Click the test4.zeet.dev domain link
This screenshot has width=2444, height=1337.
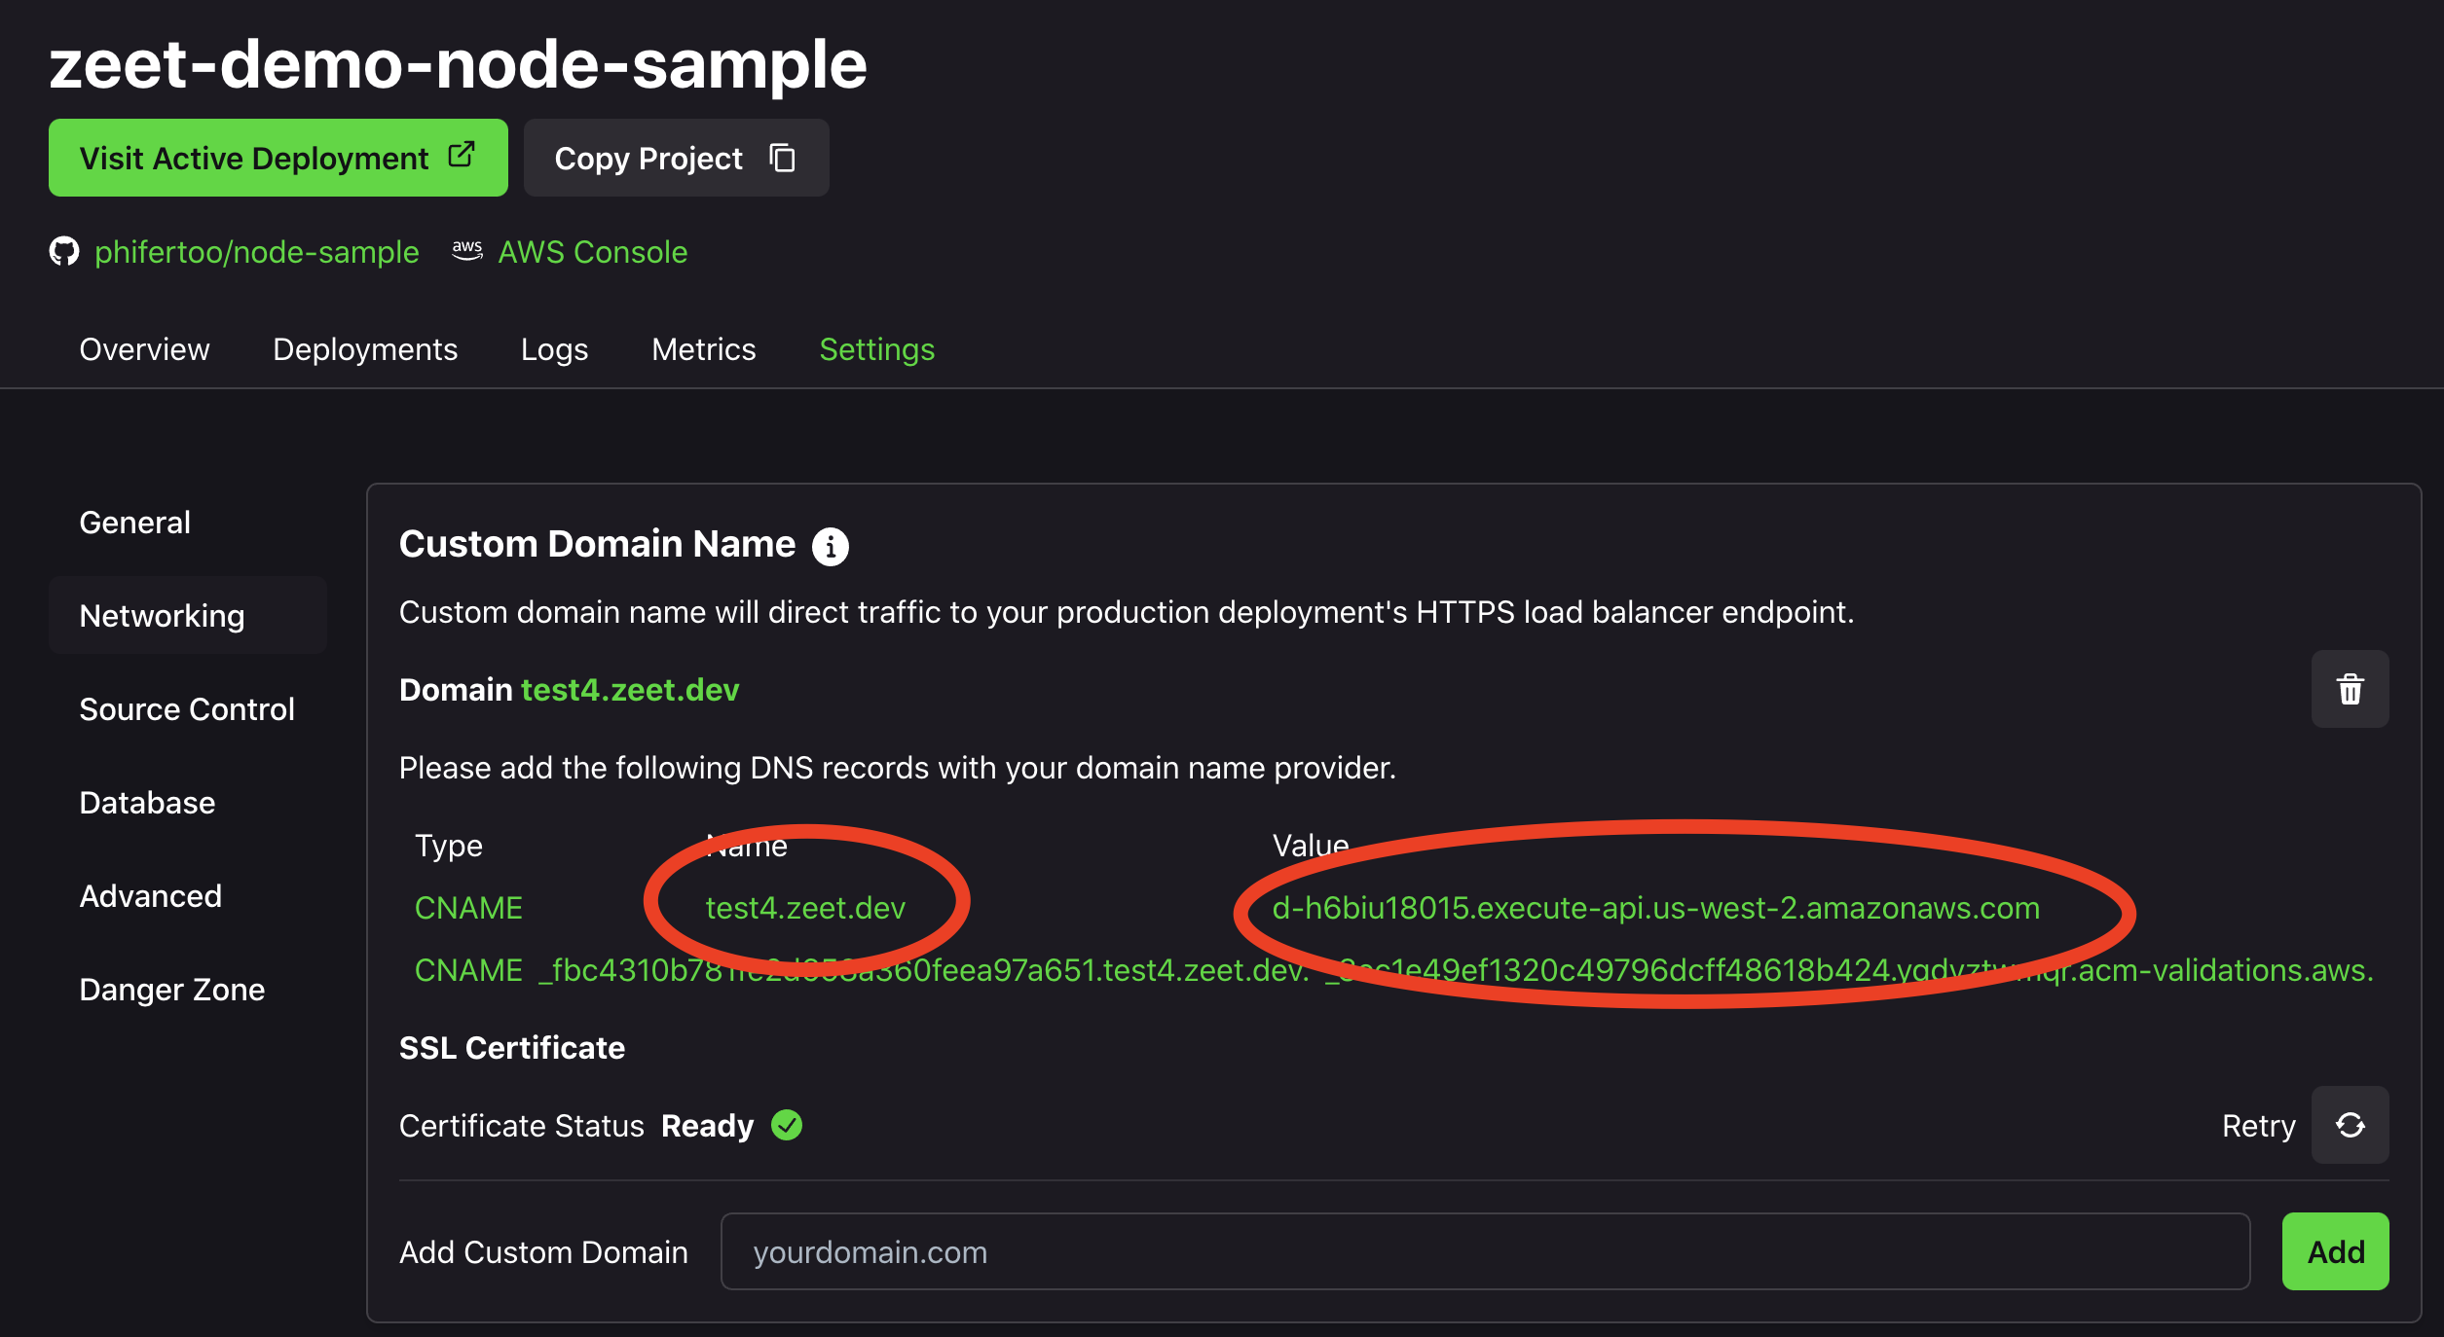[x=630, y=690]
